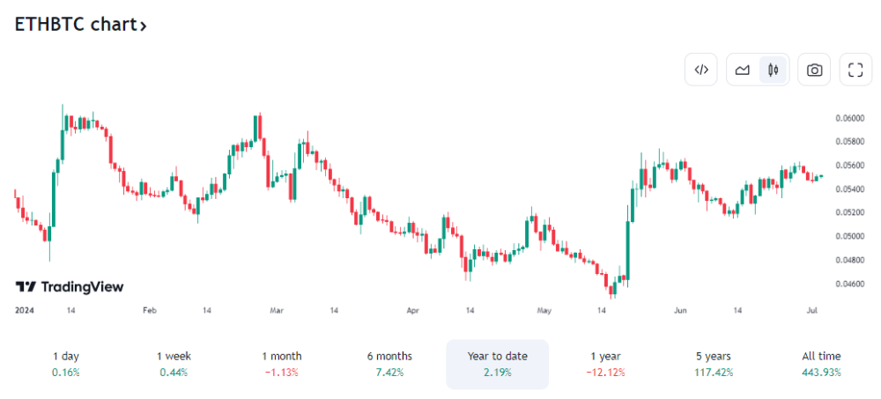Open the ETHBTC chart title link
The image size is (881, 399).
tap(80, 25)
